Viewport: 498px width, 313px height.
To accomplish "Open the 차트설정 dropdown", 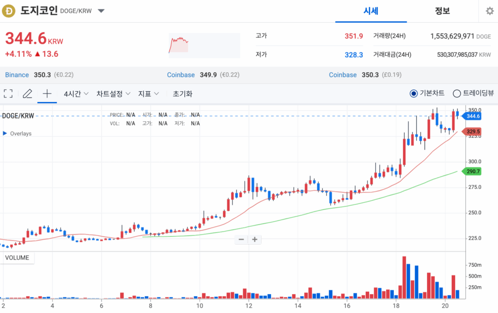I will tap(113, 94).
